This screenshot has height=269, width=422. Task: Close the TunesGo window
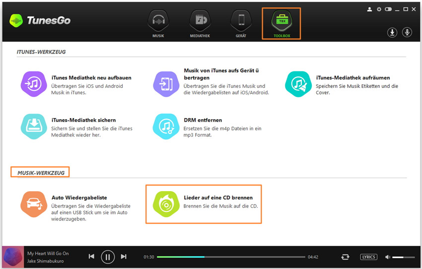point(414,9)
